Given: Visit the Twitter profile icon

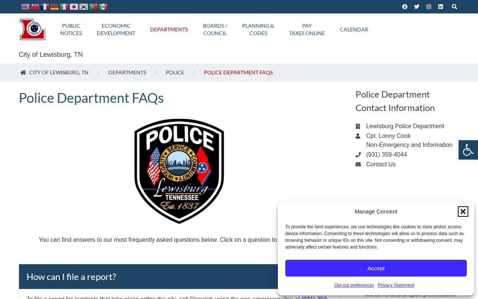Looking at the screenshot, I should coord(417,7).
